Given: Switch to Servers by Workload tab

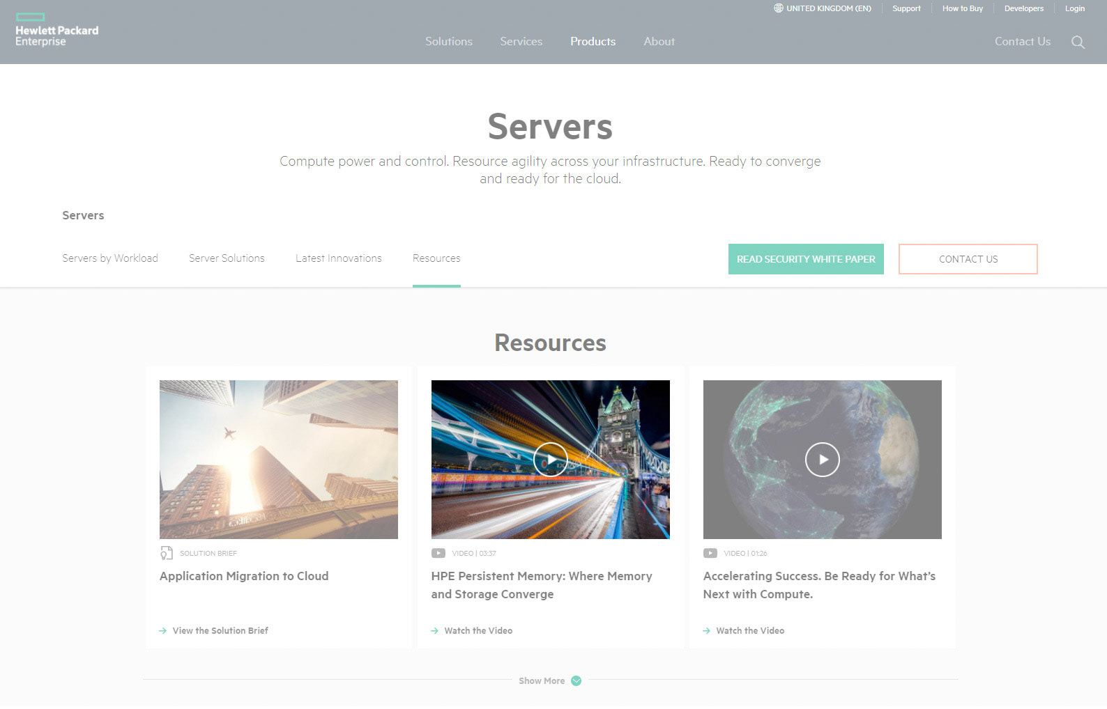Looking at the screenshot, I should pos(110,258).
